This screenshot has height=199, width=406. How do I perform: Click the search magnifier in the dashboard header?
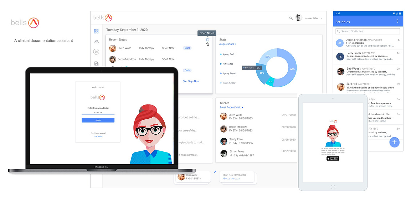(291, 18)
